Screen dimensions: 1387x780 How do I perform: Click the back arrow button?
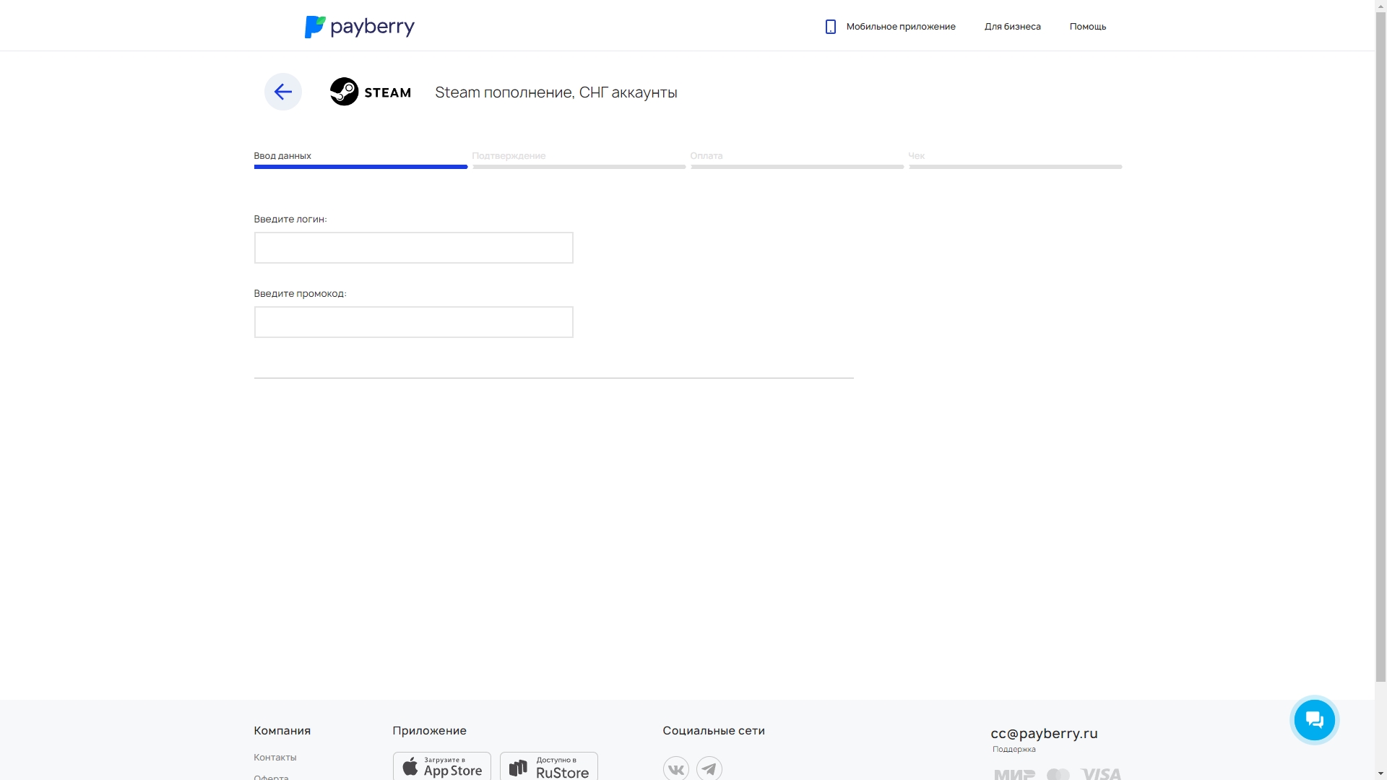point(282,92)
